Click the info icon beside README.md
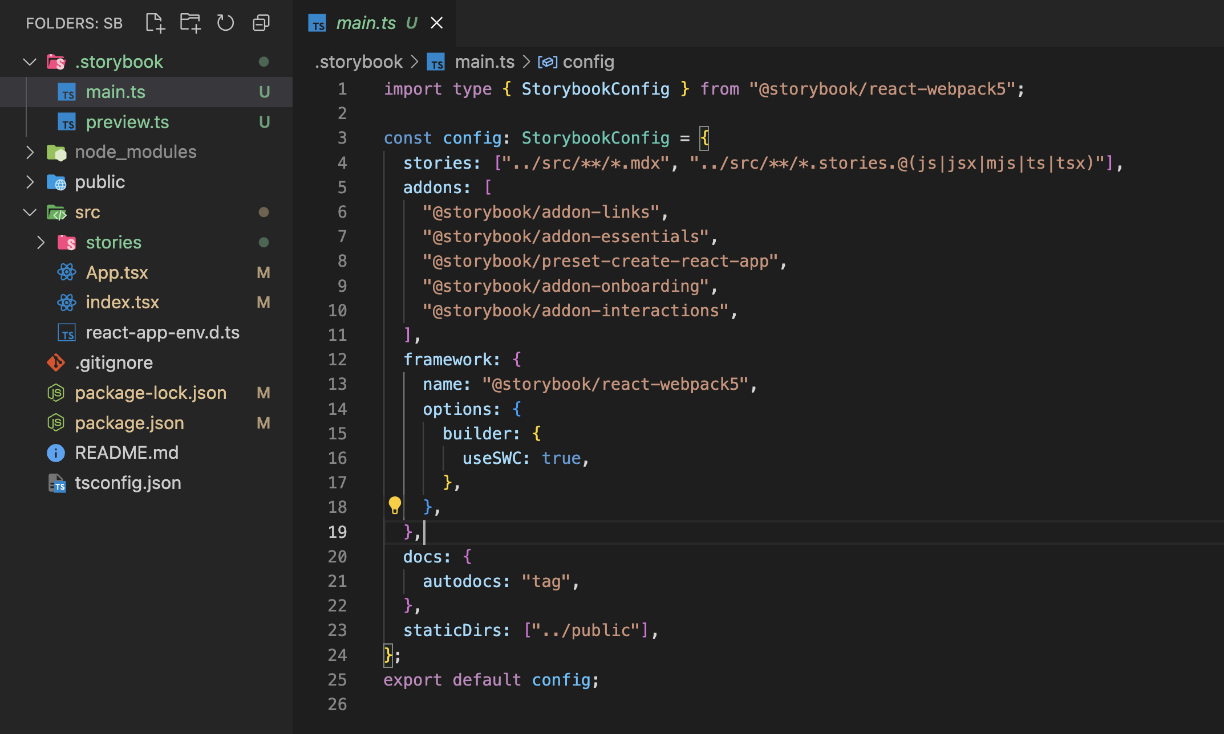The width and height of the screenshot is (1224, 734). (56, 452)
